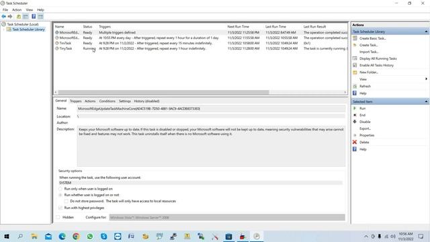Click left arrow of the task list scrollbar
The image size is (430, 242).
[x=56, y=92]
